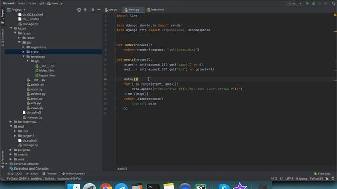Image resolution: width=337 pixels, height=189 pixels.
Task: Open Skype from the Dock
Action: pos(224,186)
